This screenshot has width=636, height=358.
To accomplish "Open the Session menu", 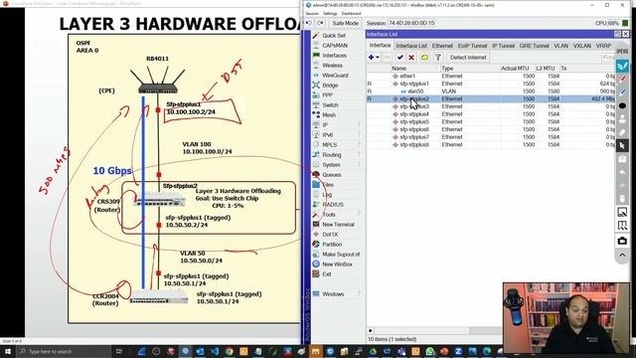I will coord(312,13).
